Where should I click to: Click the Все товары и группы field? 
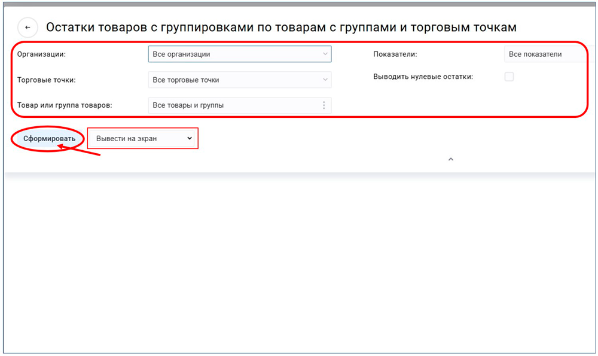[x=188, y=105]
